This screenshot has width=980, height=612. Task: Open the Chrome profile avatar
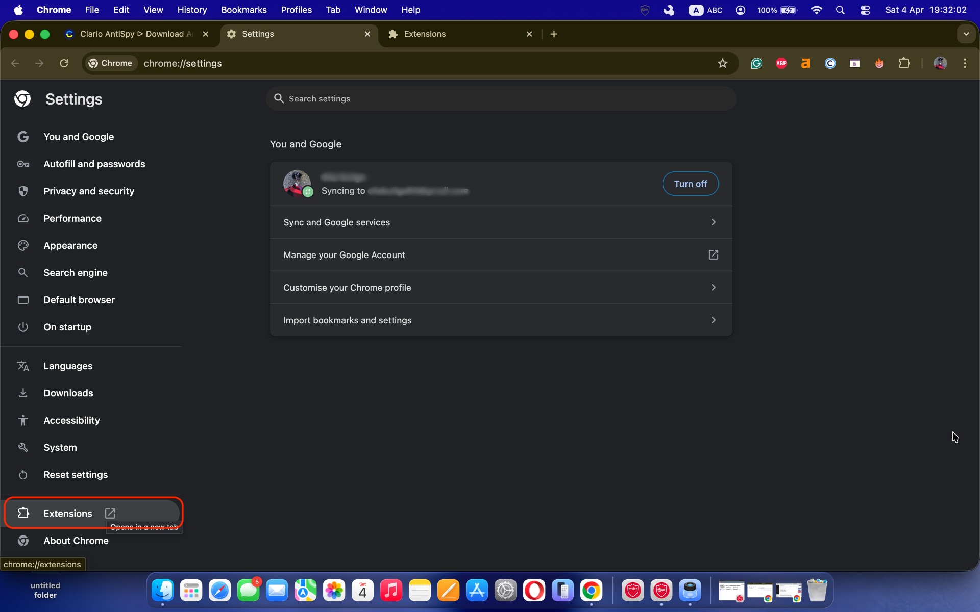click(x=941, y=63)
